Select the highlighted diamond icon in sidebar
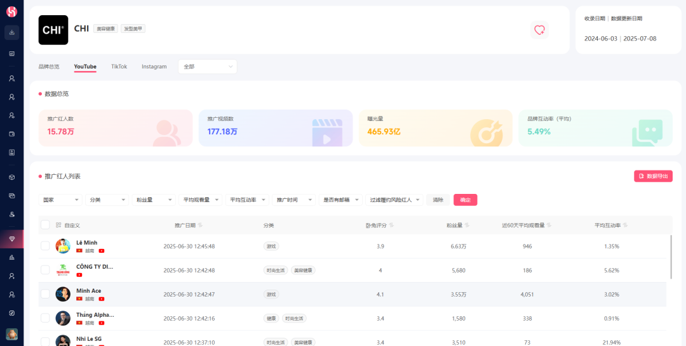The image size is (686, 346). [x=12, y=239]
